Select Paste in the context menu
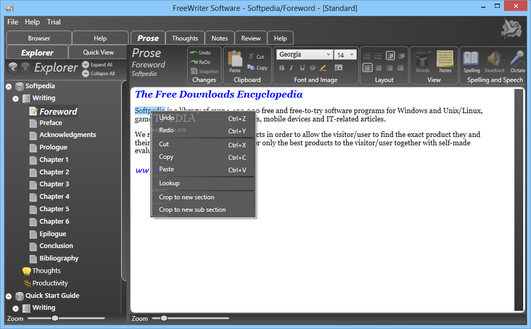 point(203,169)
